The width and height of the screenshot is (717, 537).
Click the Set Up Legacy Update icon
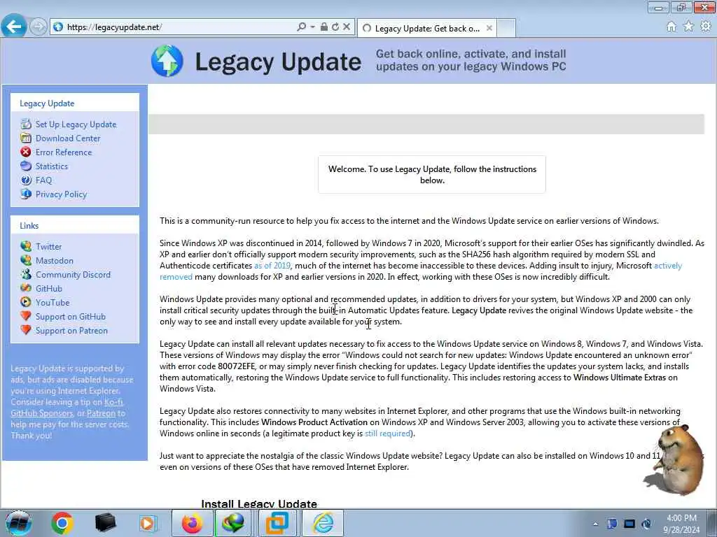26,124
